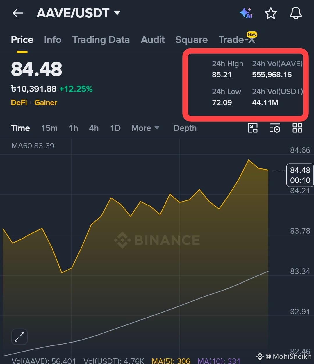Tap the DeFi category tag
The image size is (314, 364).
19,103
